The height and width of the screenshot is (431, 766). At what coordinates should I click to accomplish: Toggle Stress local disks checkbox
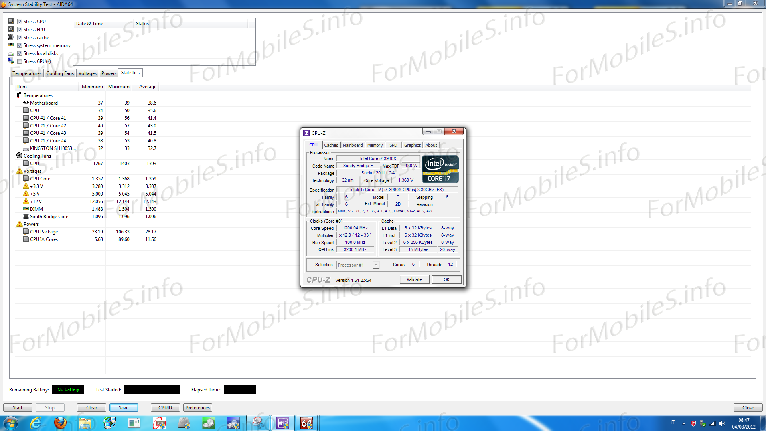(20, 53)
